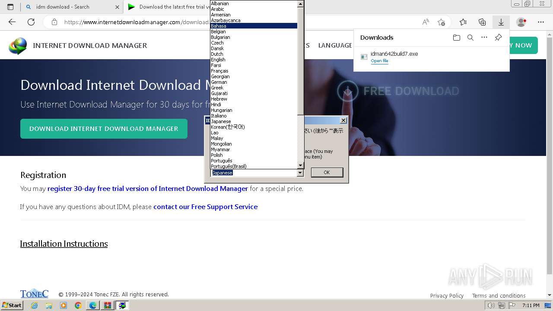Viewport: 553px width, 311px height.
Task: Select Bahasa in the language list
Action: [x=254, y=26]
